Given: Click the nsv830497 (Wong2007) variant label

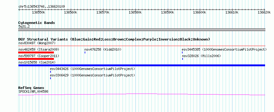Looking at the screenshot, I should point(37,43).
